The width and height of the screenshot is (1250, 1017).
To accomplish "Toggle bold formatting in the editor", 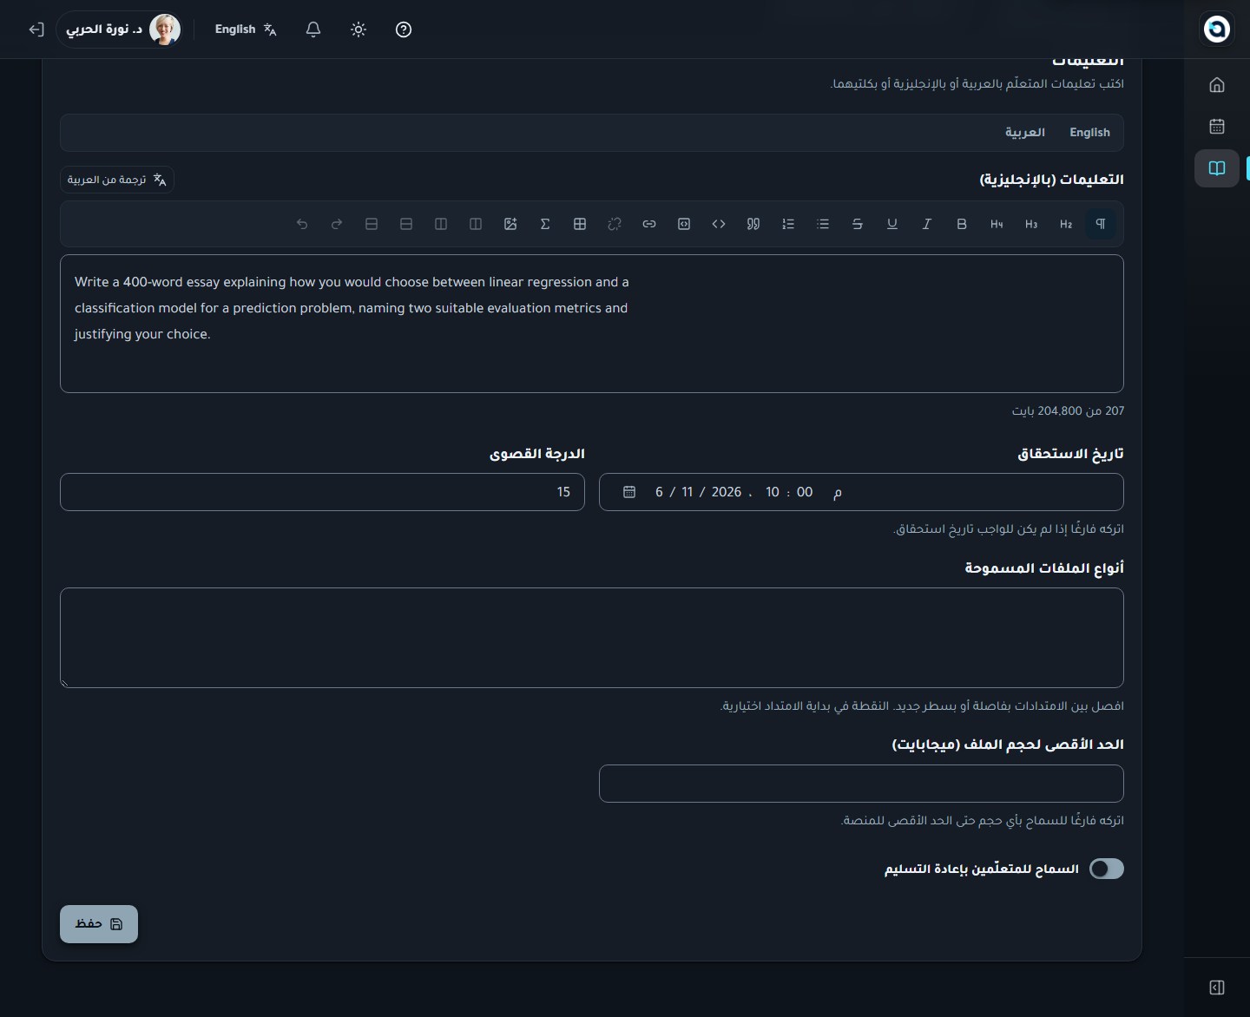I will 962,224.
